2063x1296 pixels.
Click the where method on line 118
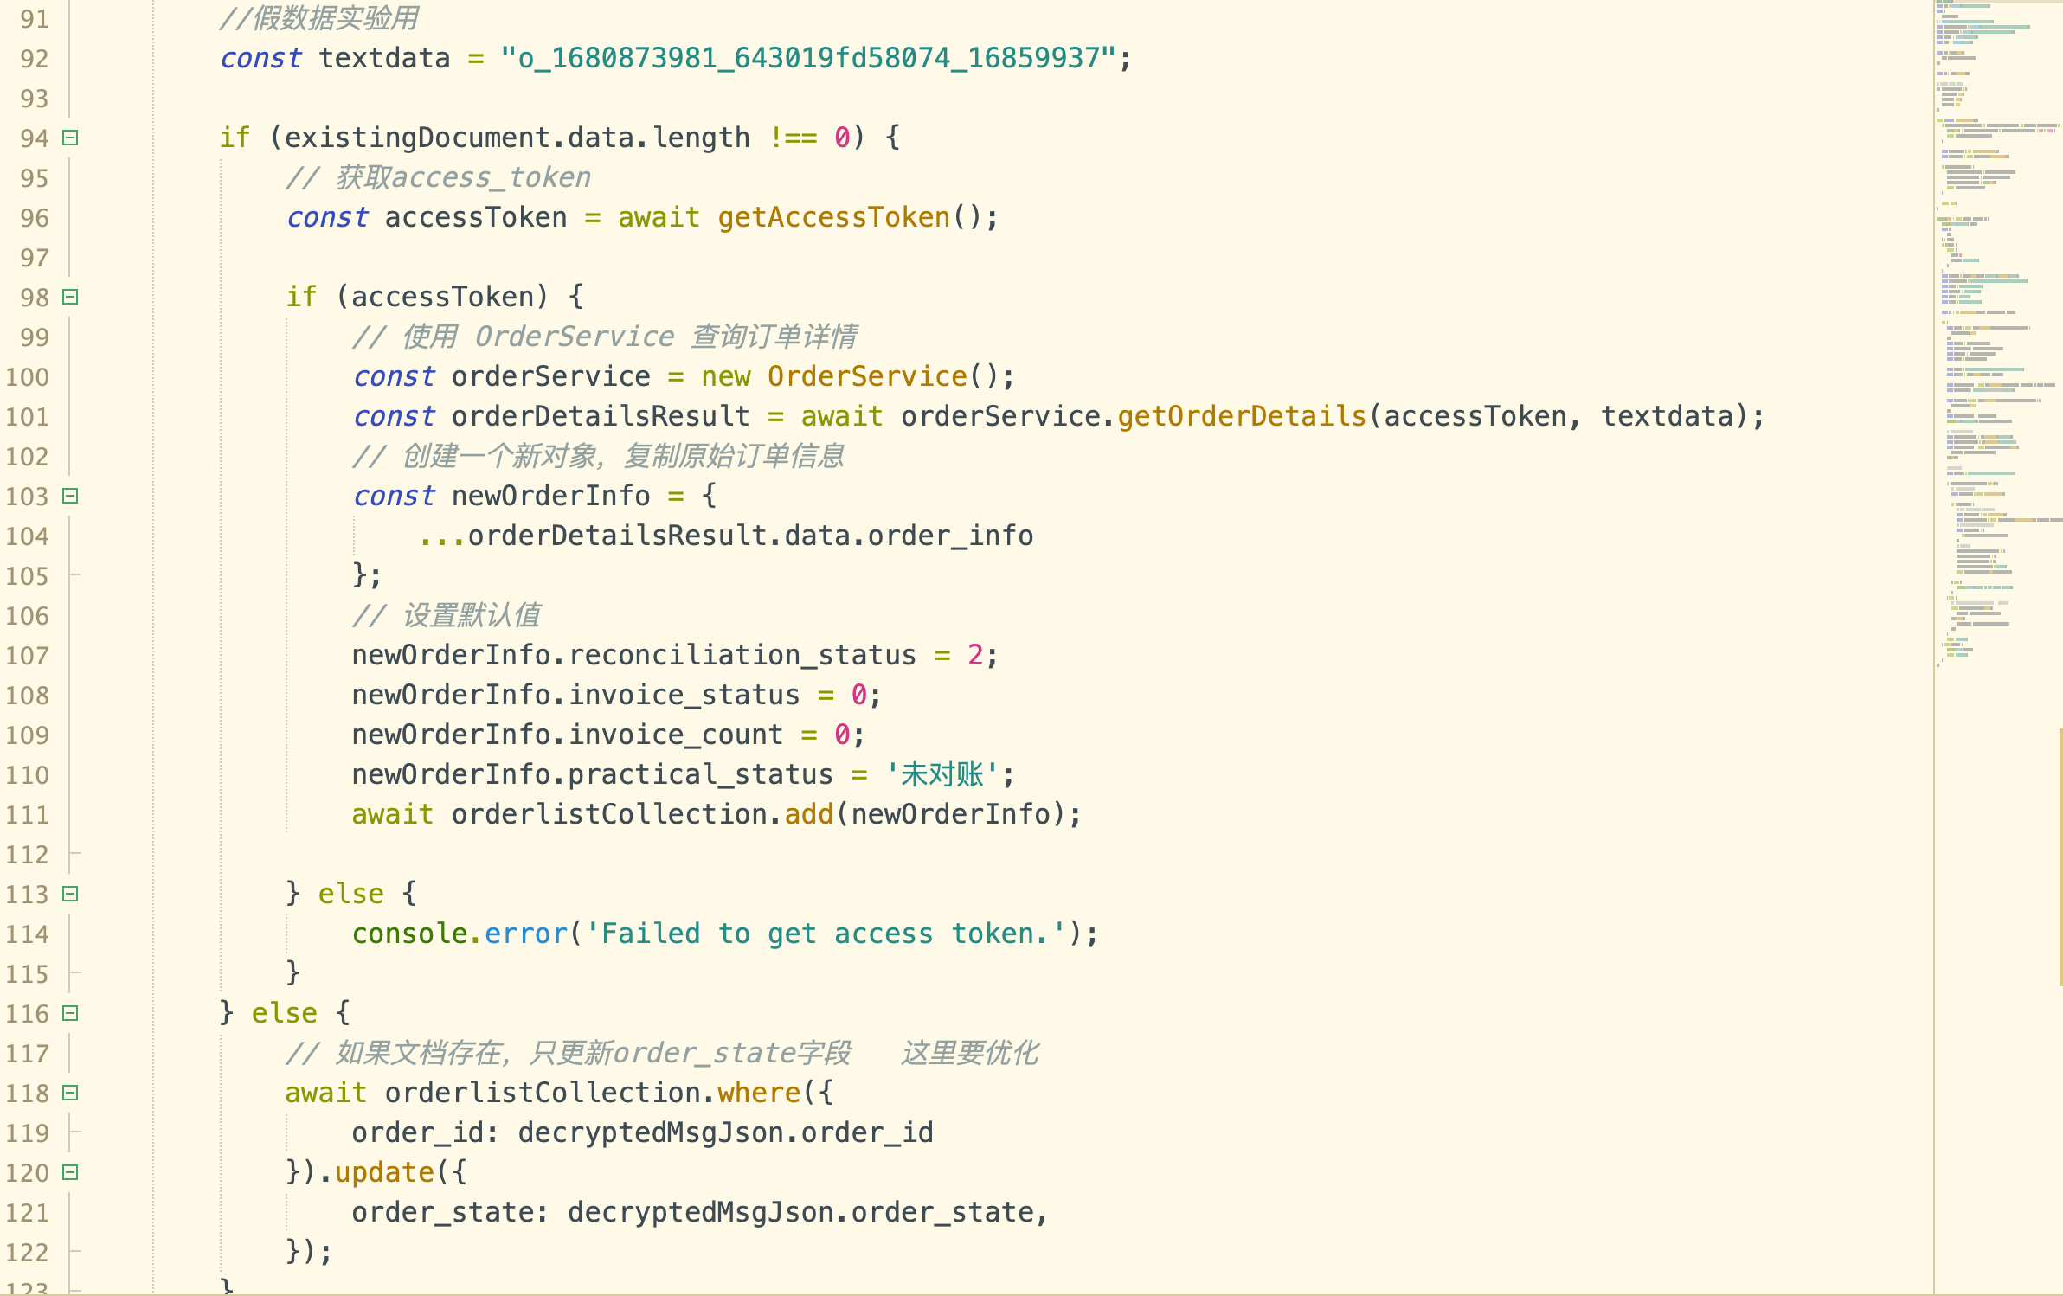click(x=759, y=1093)
